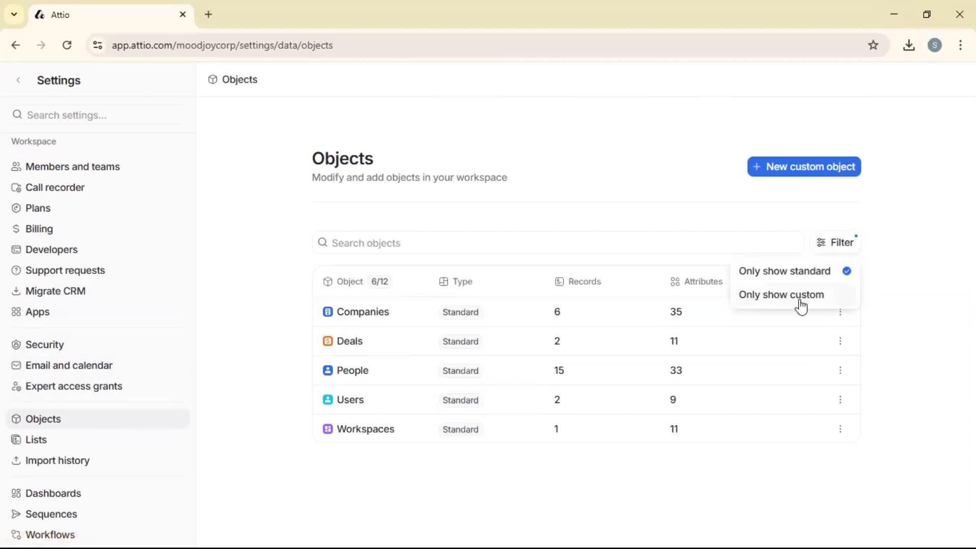This screenshot has width=976, height=549.
Task: Select the Migrate CRM sidebar item
Action: 55,291
